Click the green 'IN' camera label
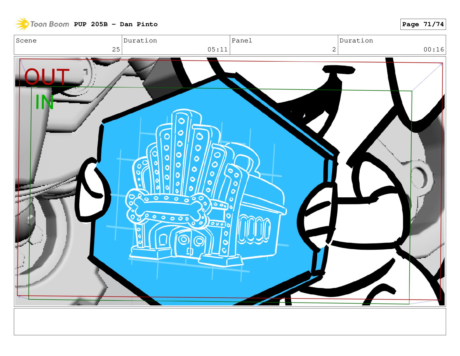 [x=44, y=102]
